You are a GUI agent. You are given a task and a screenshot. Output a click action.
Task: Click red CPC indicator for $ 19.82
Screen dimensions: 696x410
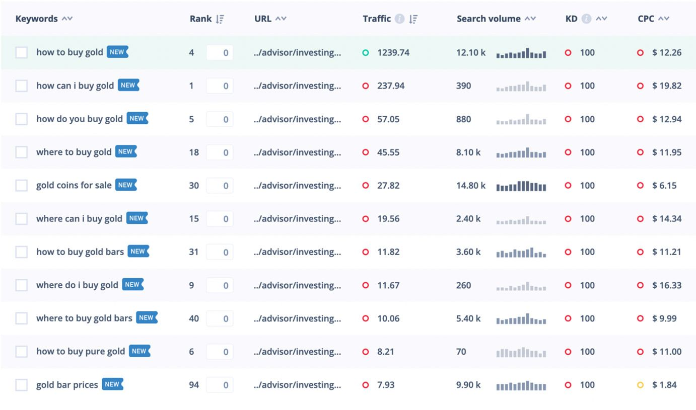tap(640, 86)
